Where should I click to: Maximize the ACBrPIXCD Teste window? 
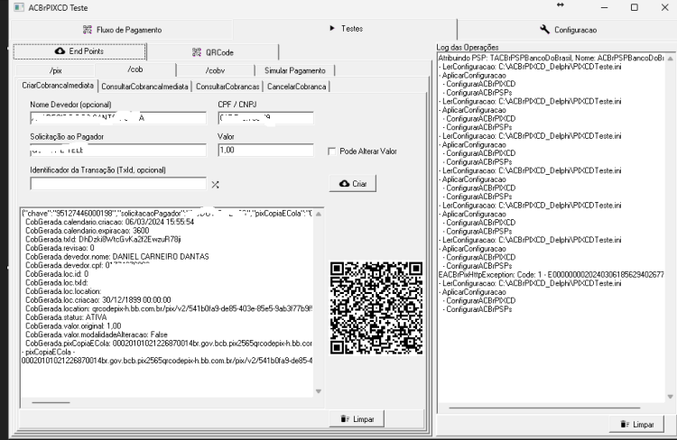(635, 7)
